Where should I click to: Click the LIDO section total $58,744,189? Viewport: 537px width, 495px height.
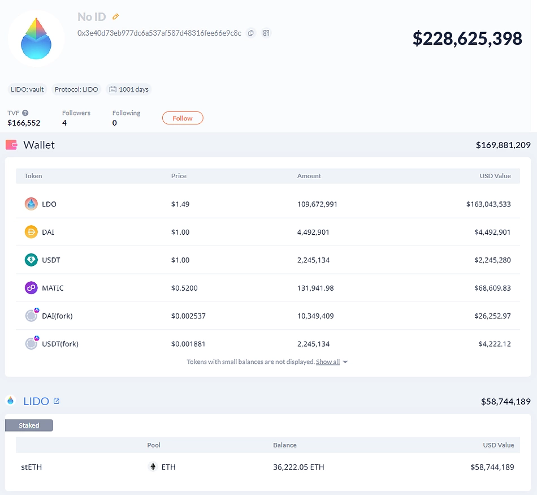coord(506,402)
